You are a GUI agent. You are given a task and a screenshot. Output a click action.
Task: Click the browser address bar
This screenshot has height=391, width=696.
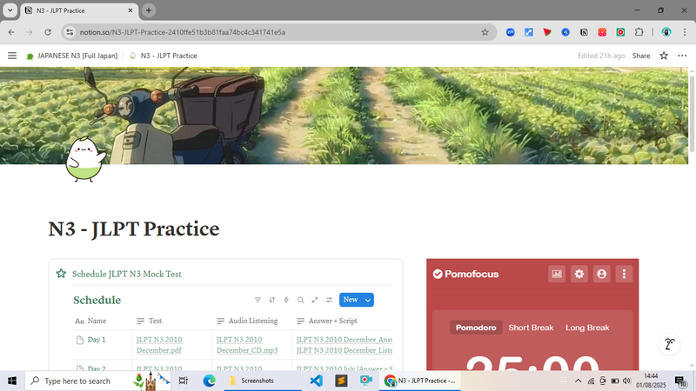coord(278,32)
